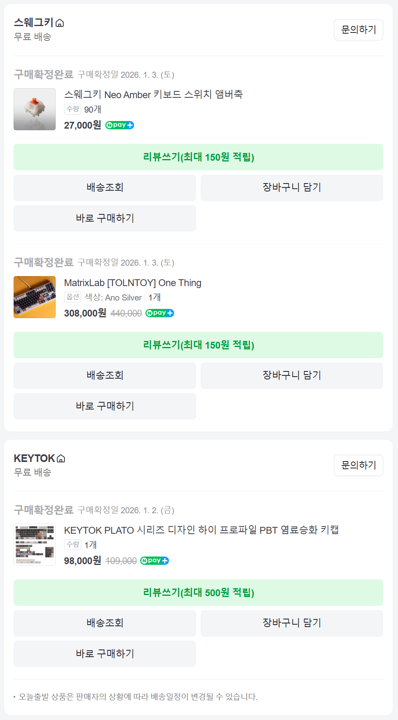Screen dimensions: 398x720
Task: Contact 스웨그키 seller via 문의하기
Action: (358, 30)
